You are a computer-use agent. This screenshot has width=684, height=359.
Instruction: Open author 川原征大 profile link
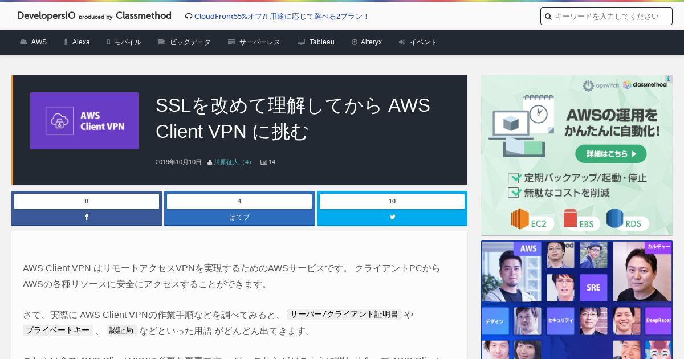pos(234,162)
